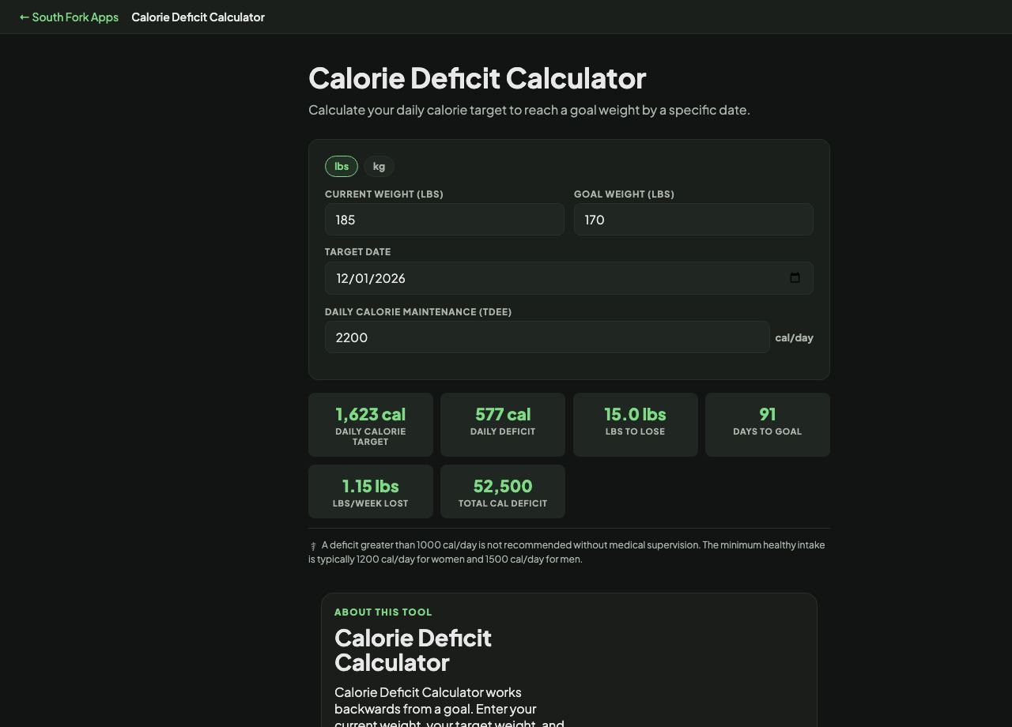Viewport: 1012px width, 727px height.
Task: Click the Current Weight input field
Action: tap(444, 220)
